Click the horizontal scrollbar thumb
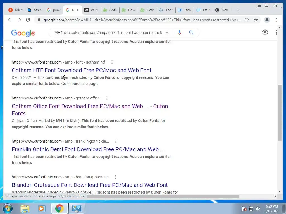Screen dimensions: 286x214 (x=163, y=196)
